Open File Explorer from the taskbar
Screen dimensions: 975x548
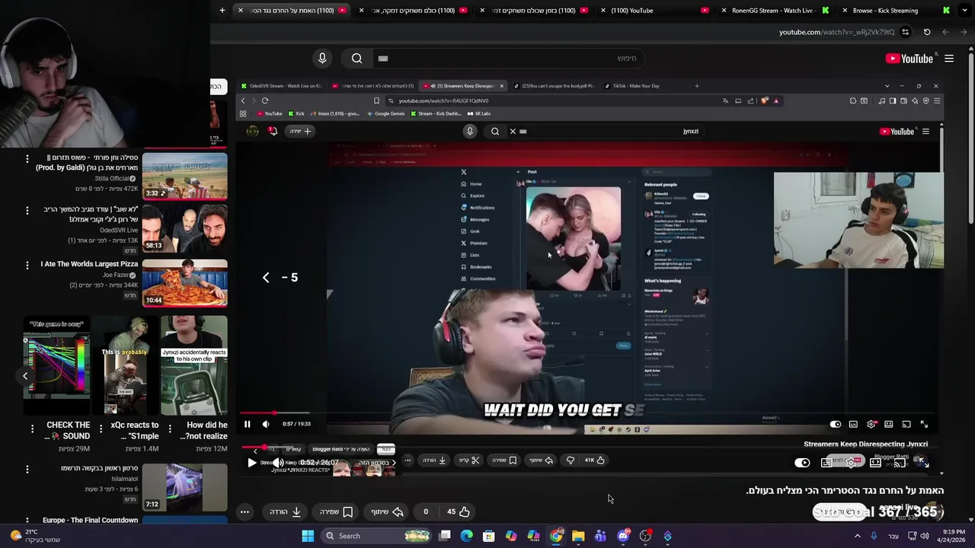[578, 536]
